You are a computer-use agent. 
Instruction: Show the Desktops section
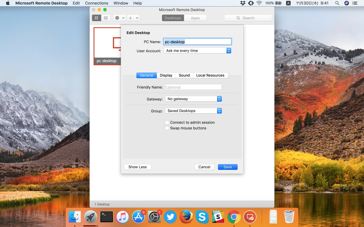[x=173, y=18]
